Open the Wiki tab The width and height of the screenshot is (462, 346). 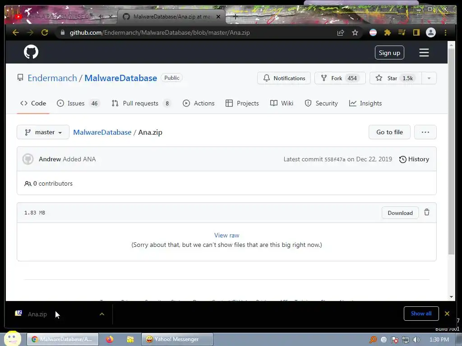tap(282, 103)
